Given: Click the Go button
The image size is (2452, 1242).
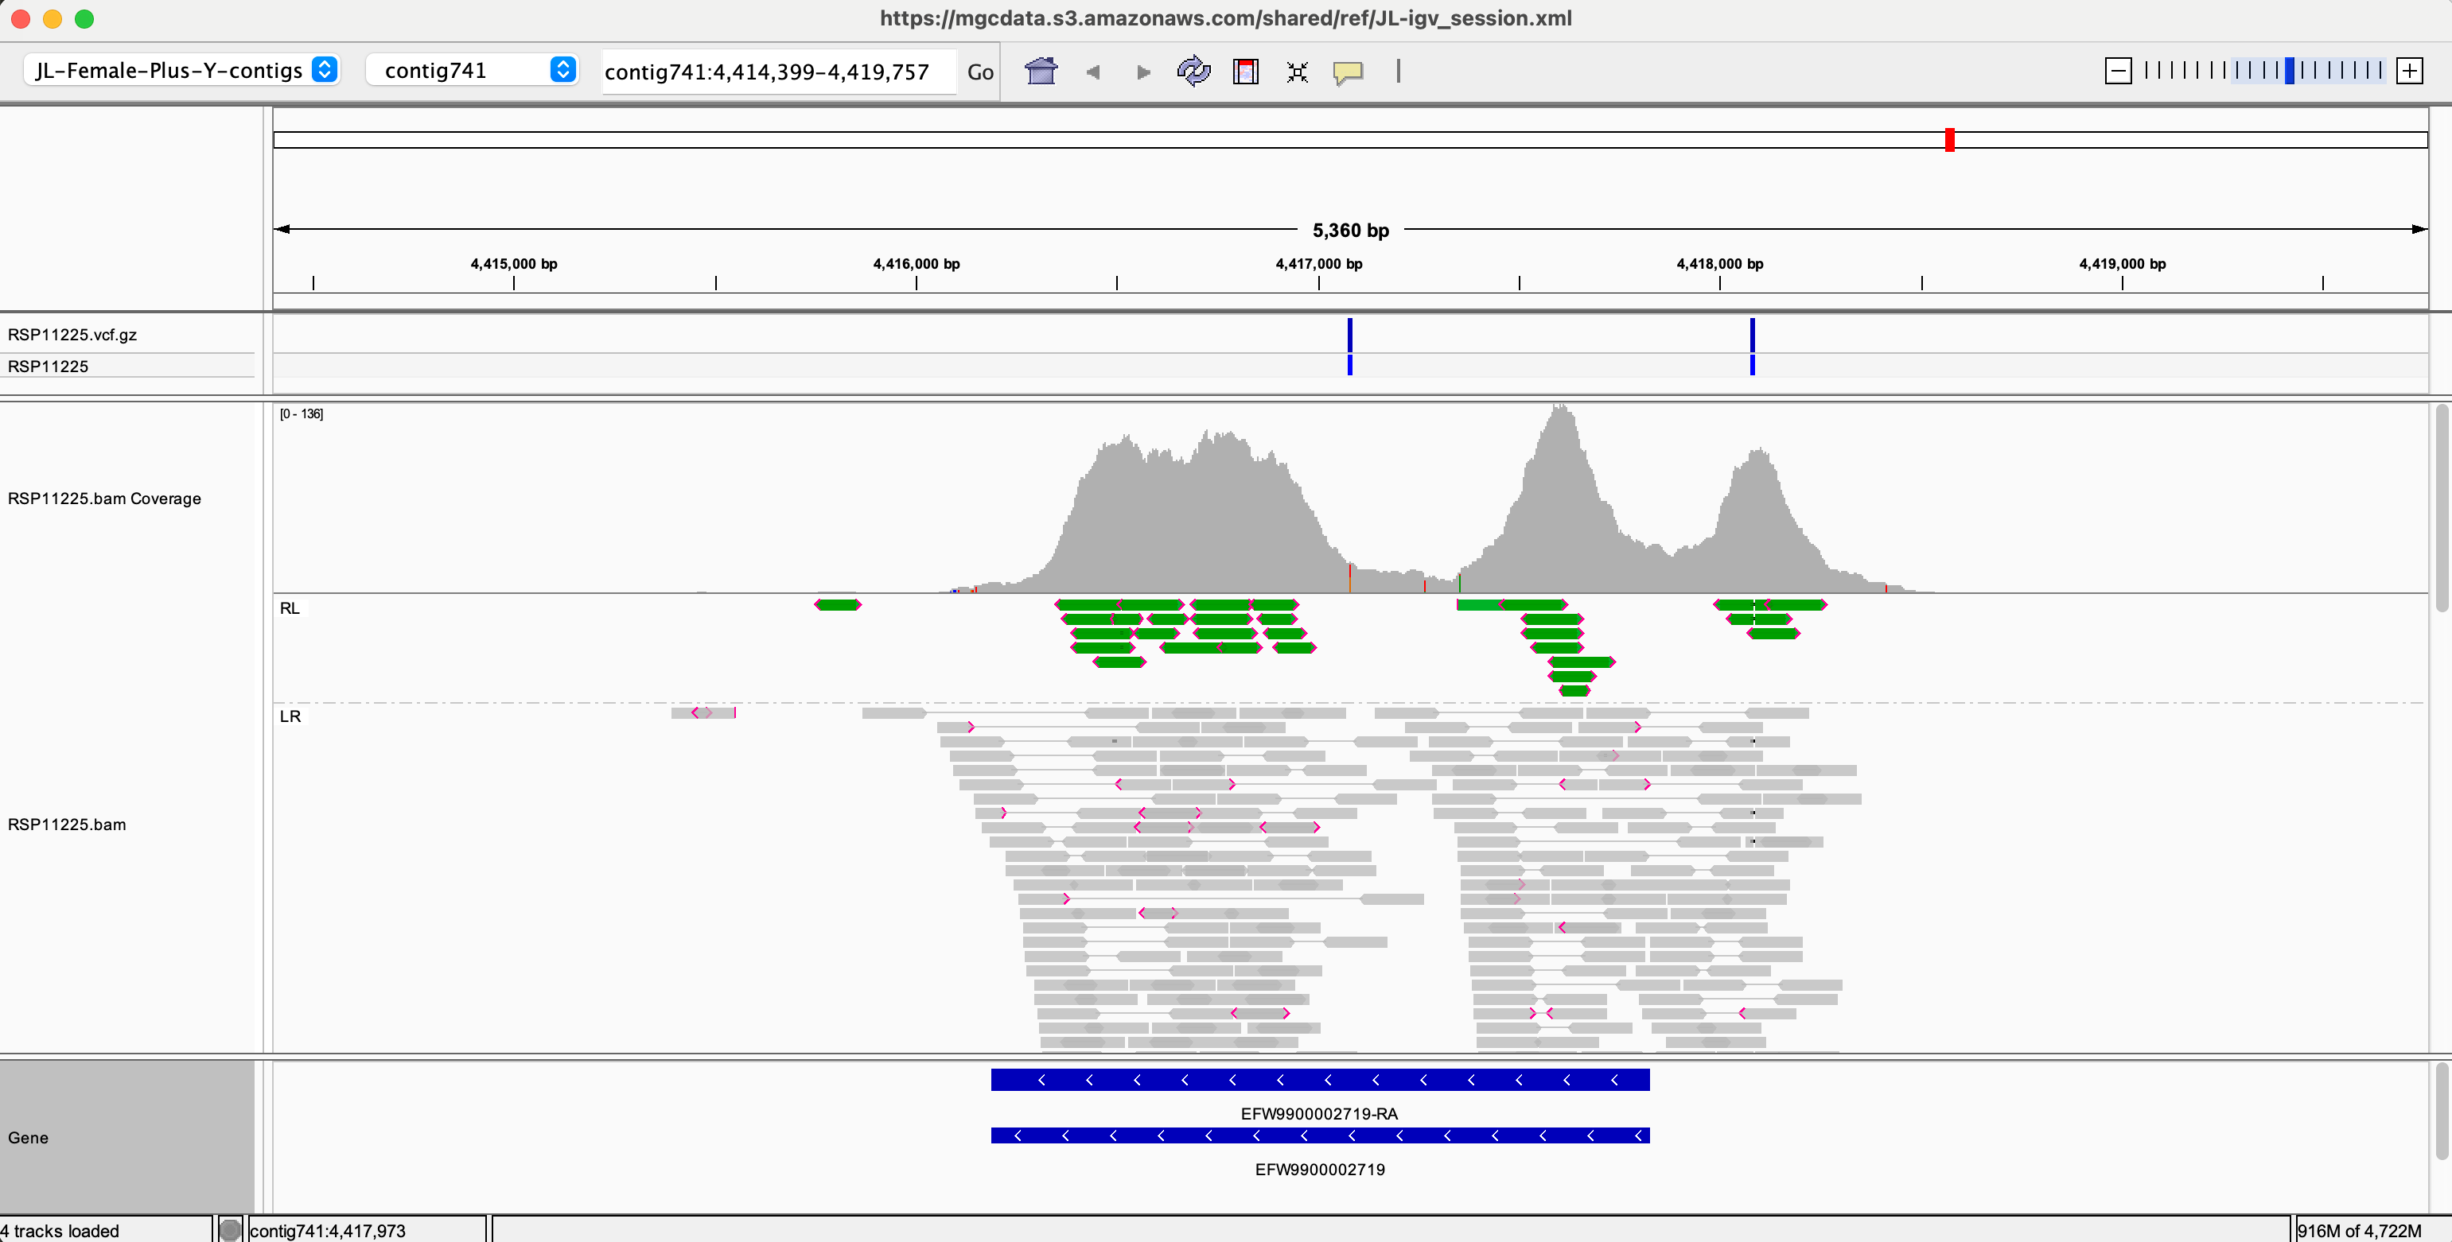Looking at the screenshot, I should [979, 72].
